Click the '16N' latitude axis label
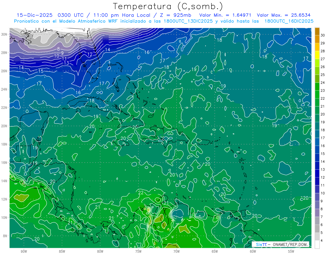Image resolution: width=330 pixels, height=255 pixels. point(4,163)
